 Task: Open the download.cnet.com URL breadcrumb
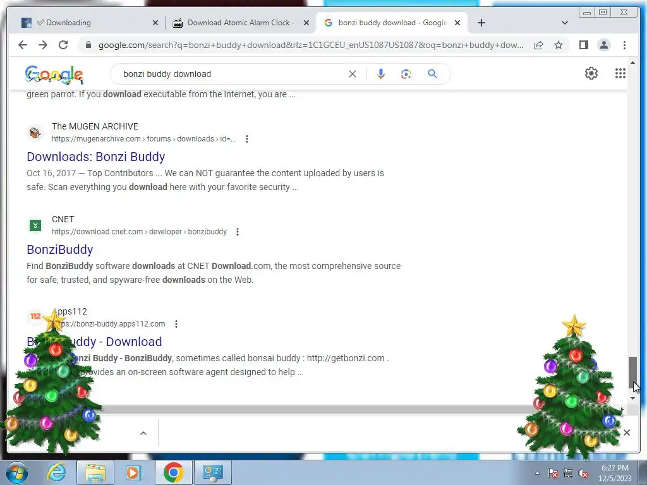(x=139, y=232)
